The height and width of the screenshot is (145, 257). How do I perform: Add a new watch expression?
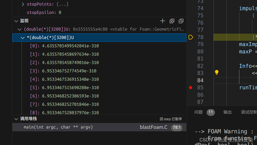pyautogui.click(x=162, y=21)
